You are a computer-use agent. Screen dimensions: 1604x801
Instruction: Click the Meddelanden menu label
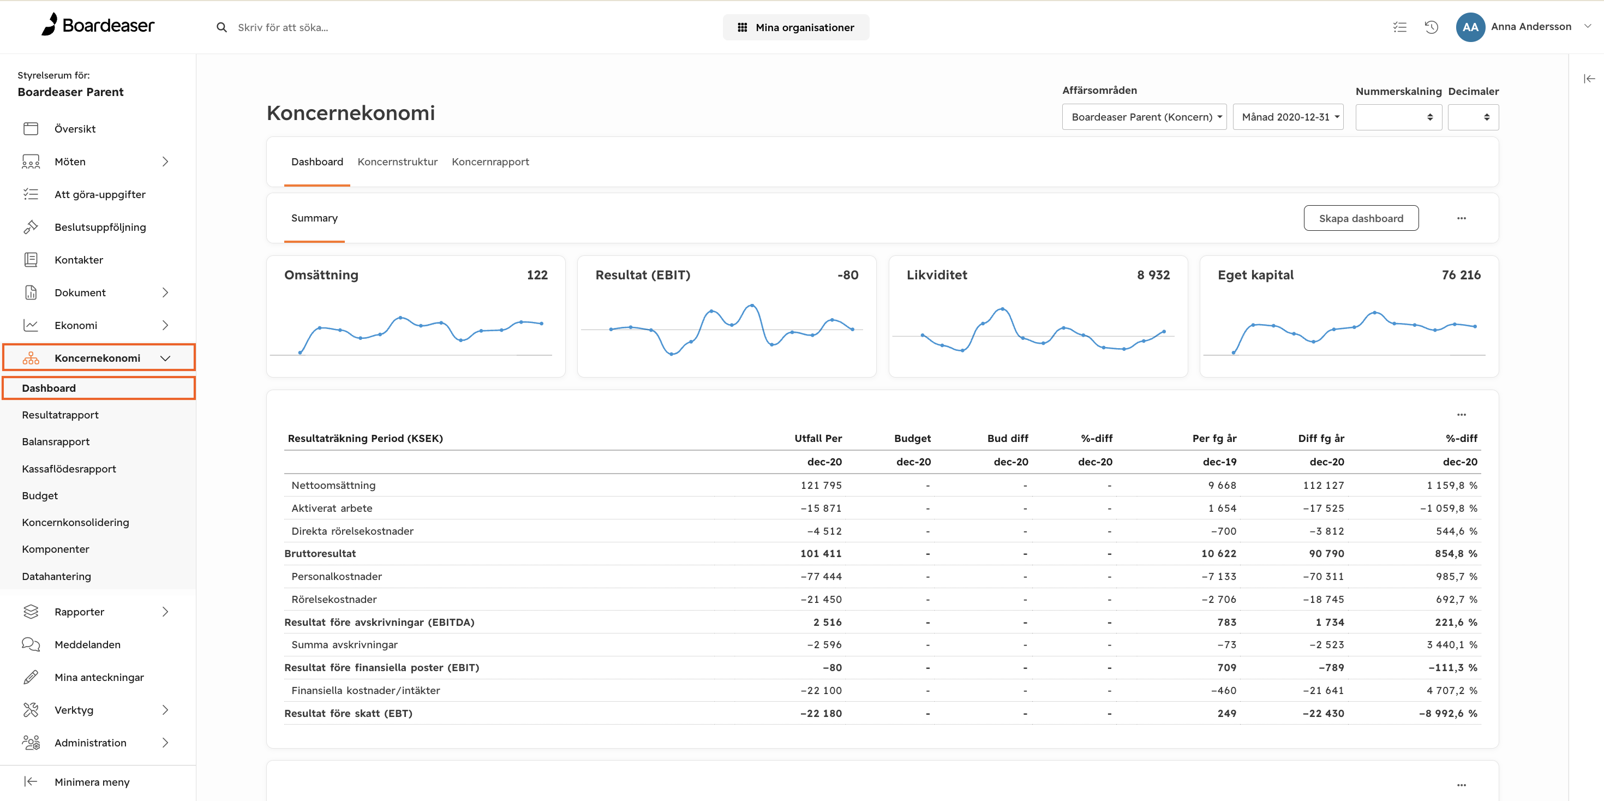88,644
